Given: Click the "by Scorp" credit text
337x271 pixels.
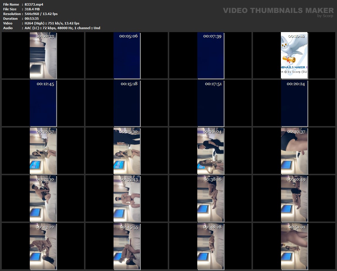Looking at the screenshot, I should tap(325, 16).
